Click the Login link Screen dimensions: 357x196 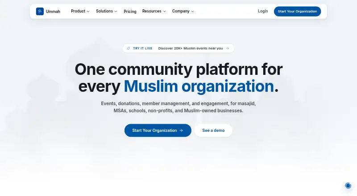pyautogui.click(x=263, y=11)
